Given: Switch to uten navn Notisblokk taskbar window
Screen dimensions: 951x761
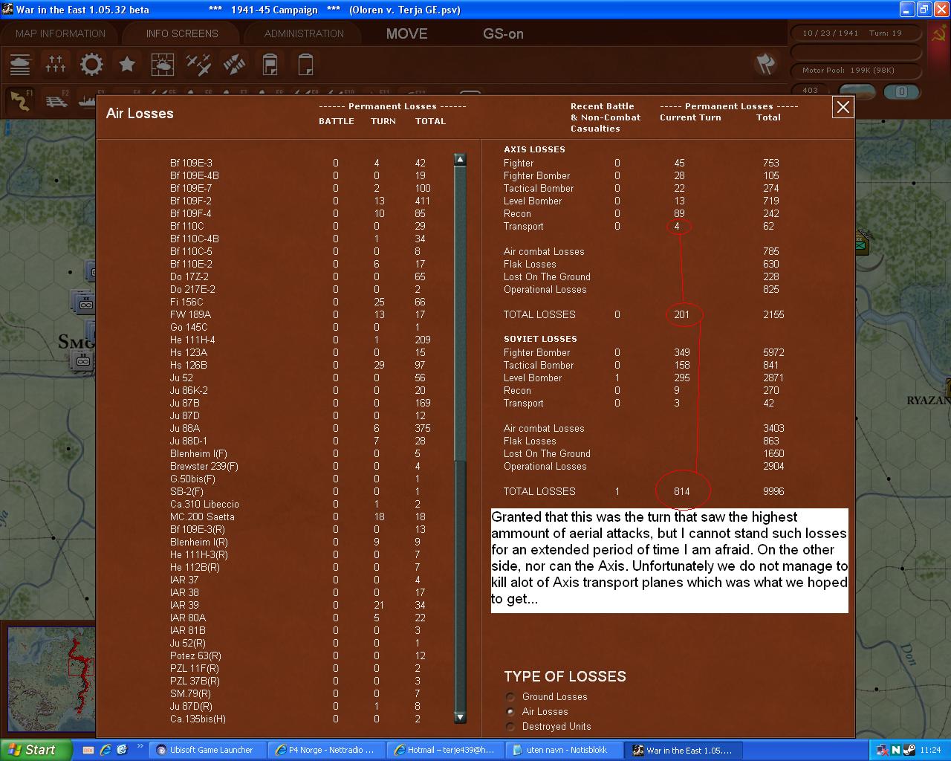Looking at the screenshot, I should click(x=562, y=750).
